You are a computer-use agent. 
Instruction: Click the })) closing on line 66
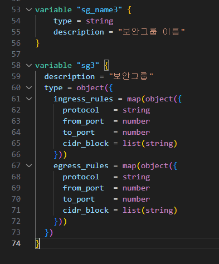pyautogui.click(x=60, y=155)
